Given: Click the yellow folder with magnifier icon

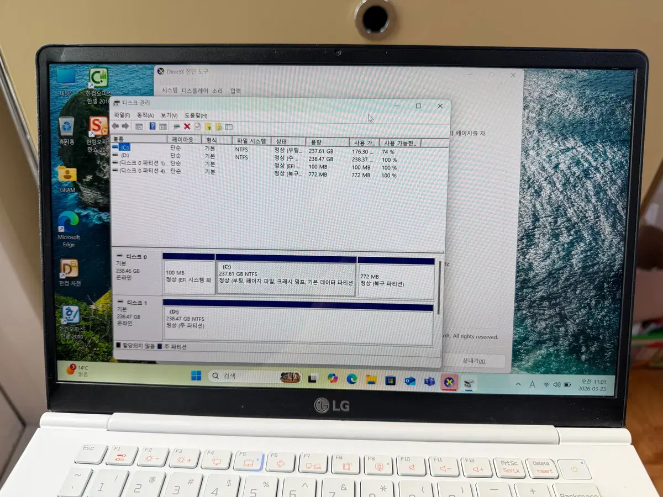Looking at the screenshot, I should (x=218, y=126).
